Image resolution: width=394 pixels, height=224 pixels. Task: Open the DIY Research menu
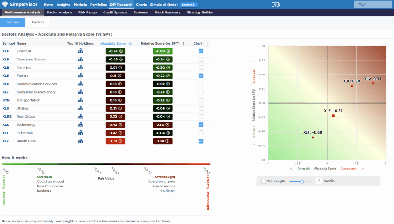pos(121,5)
